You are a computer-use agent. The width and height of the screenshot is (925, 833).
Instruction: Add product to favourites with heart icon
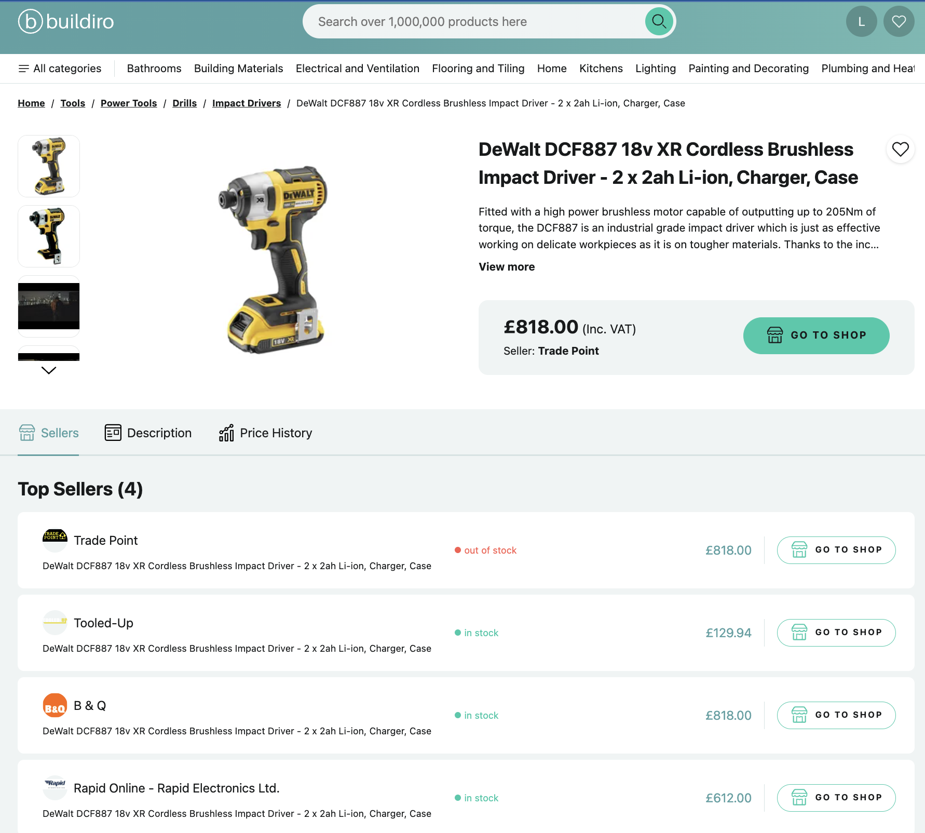click(900, 150)
